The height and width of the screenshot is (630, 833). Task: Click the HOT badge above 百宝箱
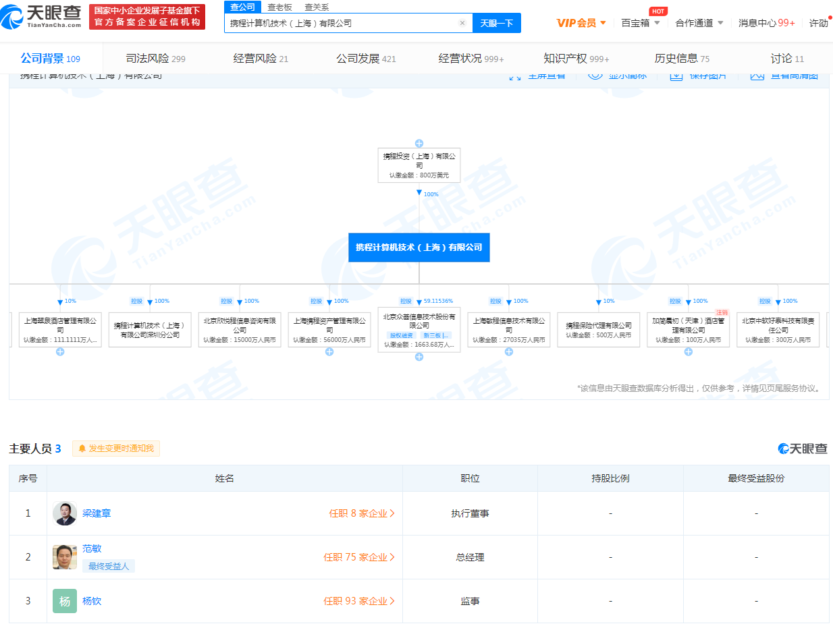point(658,11)
